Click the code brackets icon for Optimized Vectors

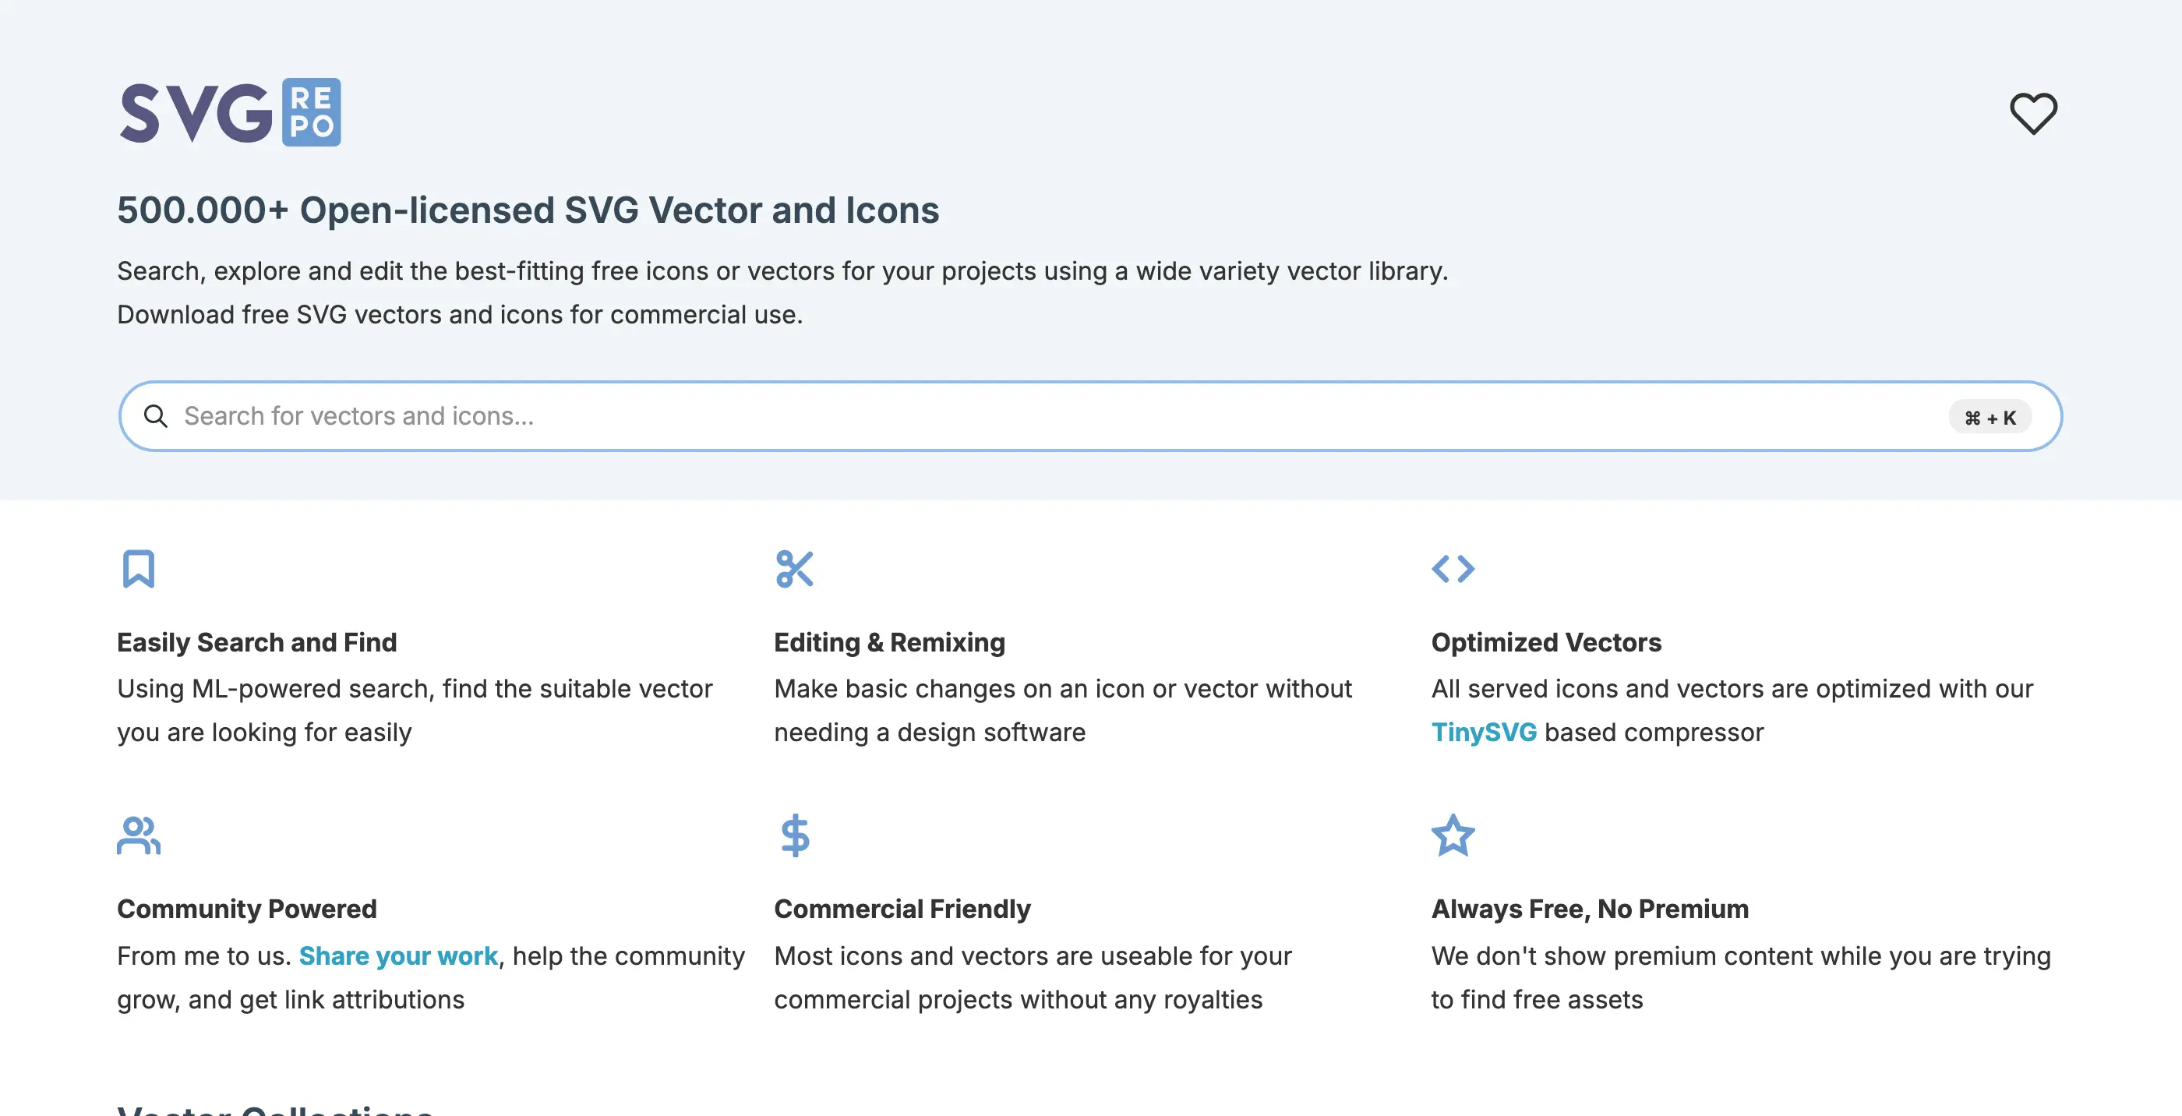click(1453, 569)
